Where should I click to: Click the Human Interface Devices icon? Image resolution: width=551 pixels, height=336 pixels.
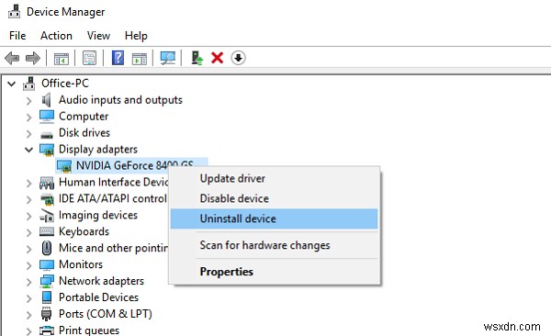(47, 183)
